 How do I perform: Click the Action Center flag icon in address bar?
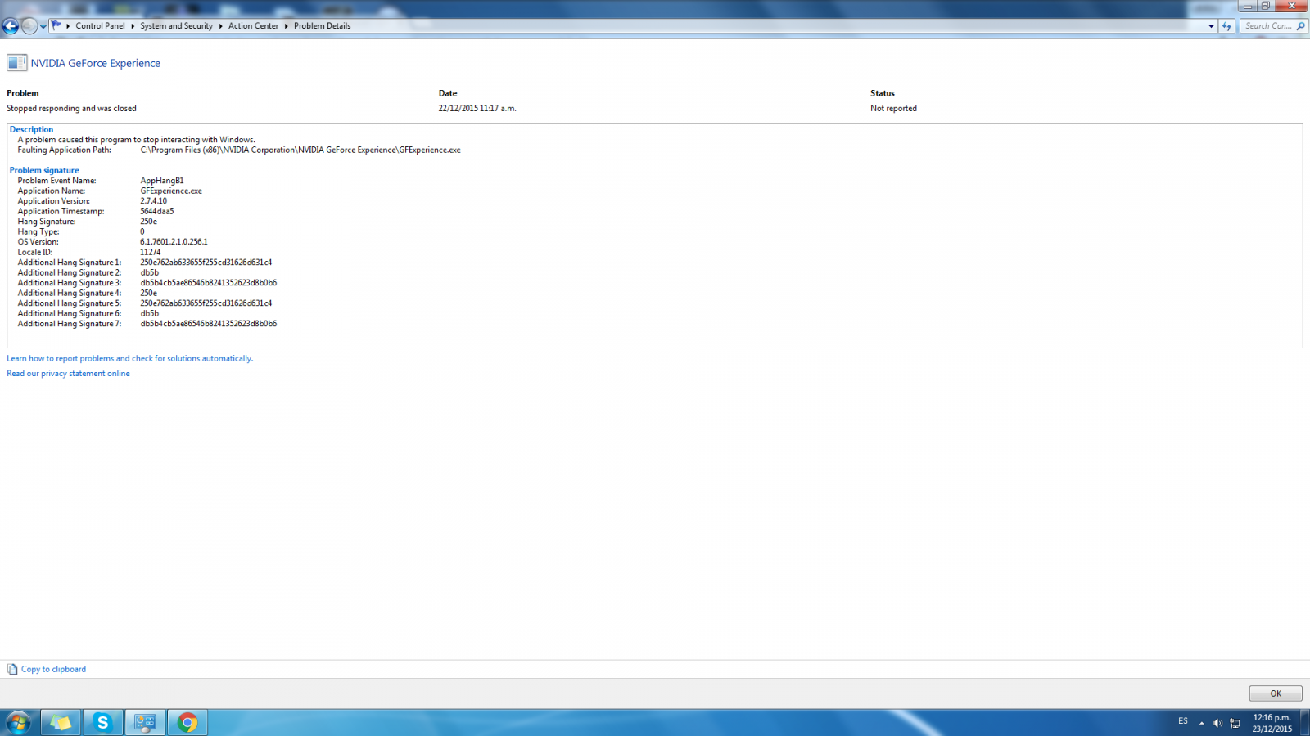[x=56, y=25]
